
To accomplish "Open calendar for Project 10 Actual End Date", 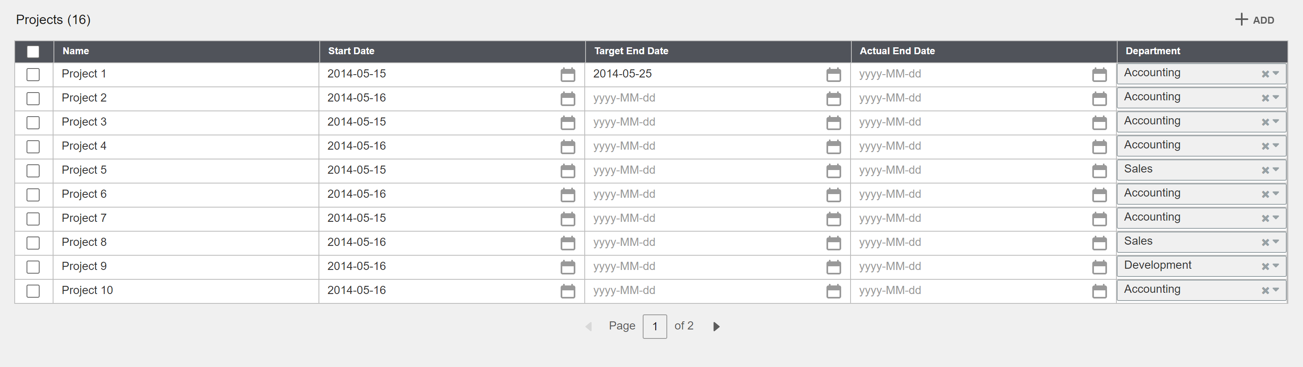I will [x=1099, y=291].
